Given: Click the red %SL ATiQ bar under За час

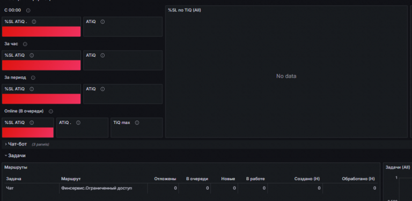Looking at the screenshot, I should [41, 65].
